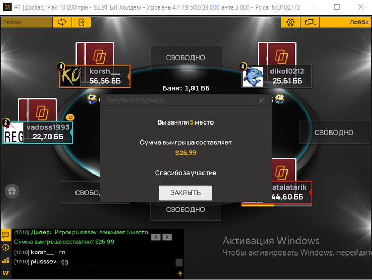Image resolution: width=372 pixels, height=280 pixels.
Task: Take the top СВОБОДНО empty seat
Action: click(x=185, y=57)
